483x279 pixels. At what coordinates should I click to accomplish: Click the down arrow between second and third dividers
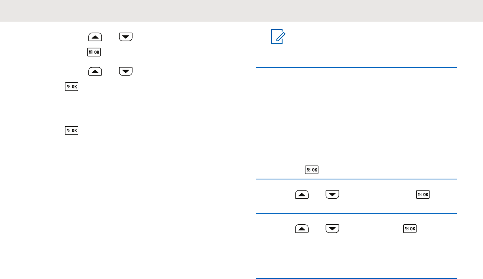point(333,195)
